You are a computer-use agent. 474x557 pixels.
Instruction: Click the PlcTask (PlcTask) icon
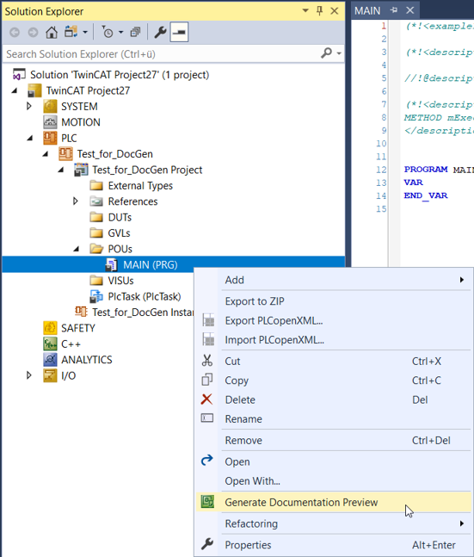pyautogui.click(x=96, y=296)
